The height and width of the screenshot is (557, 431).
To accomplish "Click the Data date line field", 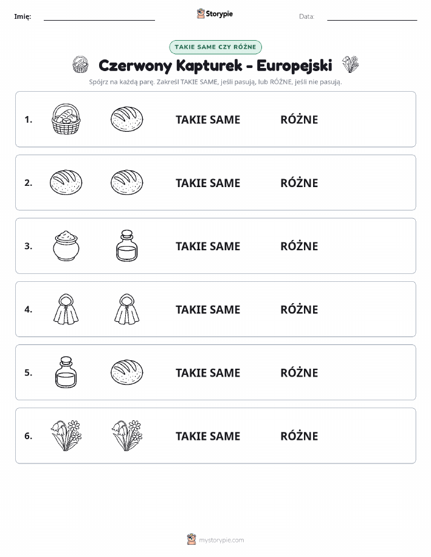I will [x=372, y=17].
